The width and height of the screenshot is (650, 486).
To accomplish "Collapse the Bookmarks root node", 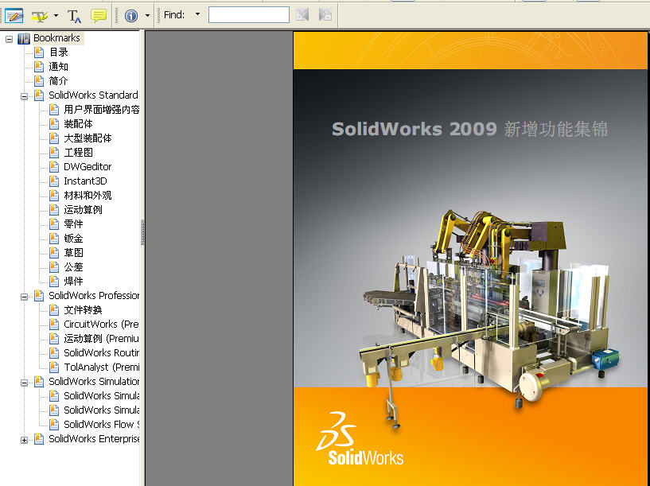I will pos(9,39).
